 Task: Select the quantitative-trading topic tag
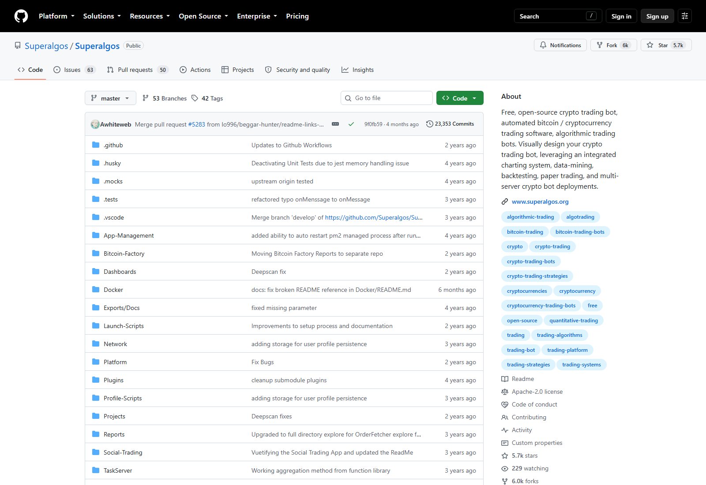574,321
